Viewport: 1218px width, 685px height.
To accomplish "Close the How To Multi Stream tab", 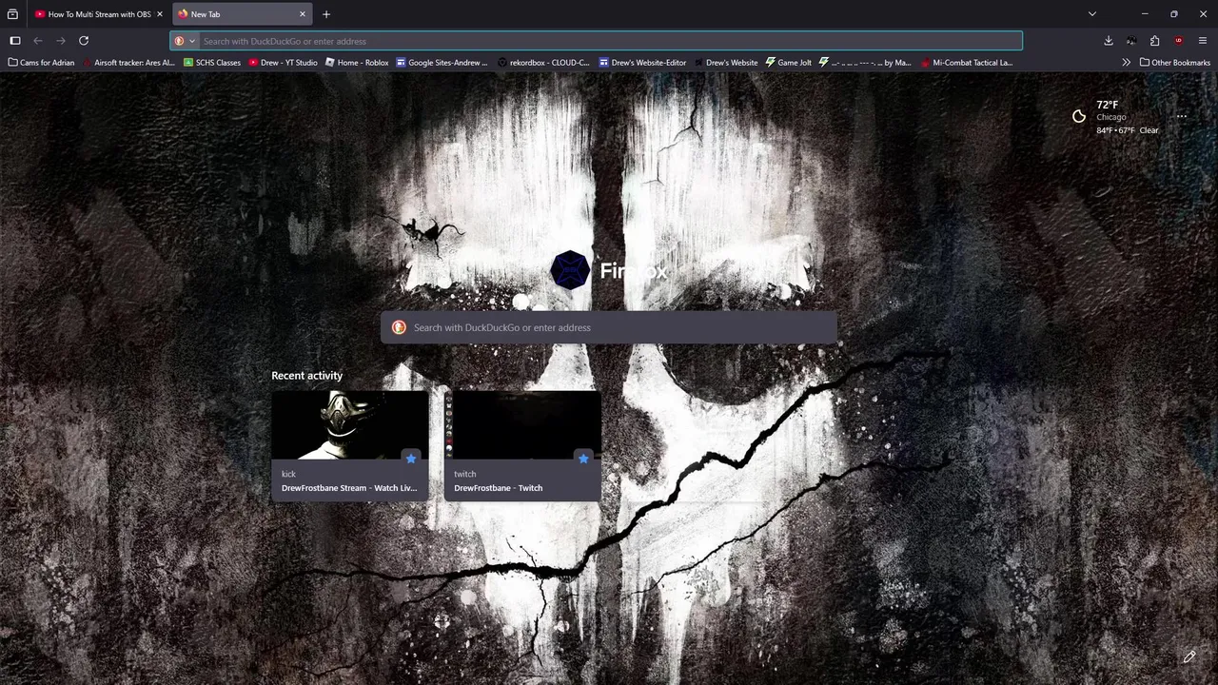I will coord(160,14).
